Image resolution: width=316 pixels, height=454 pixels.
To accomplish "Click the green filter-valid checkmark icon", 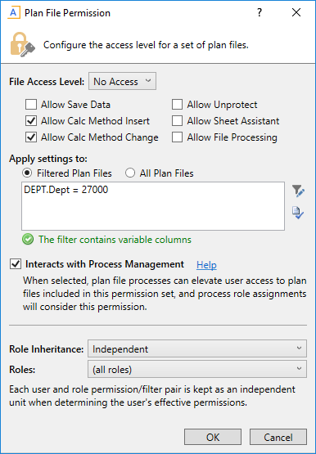I will click(x=28, y=240).
